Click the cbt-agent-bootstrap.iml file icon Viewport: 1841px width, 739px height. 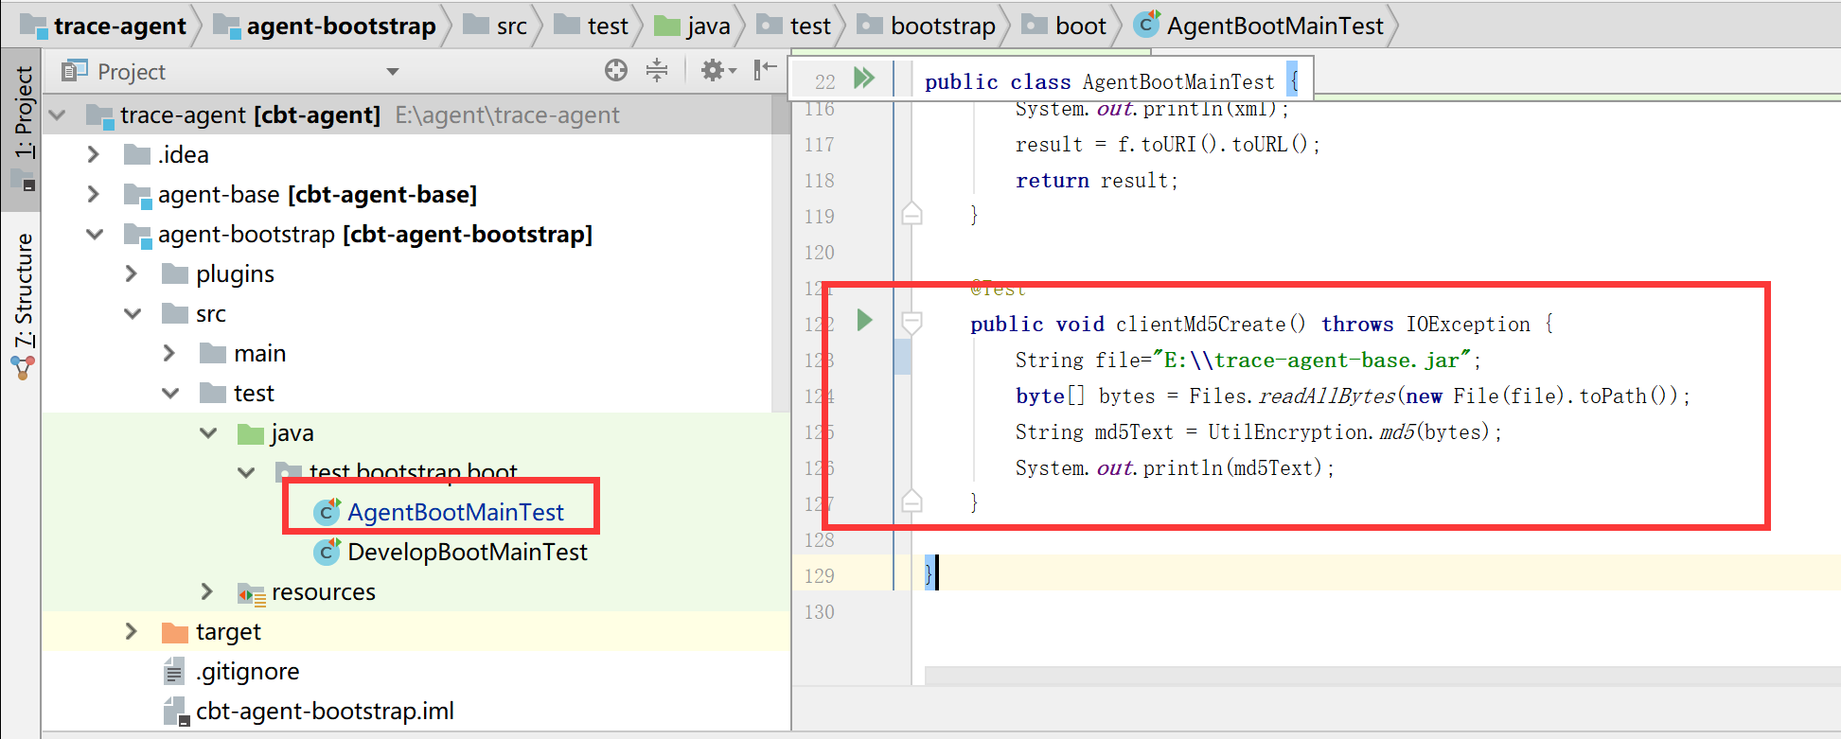[x=176, y=712]
